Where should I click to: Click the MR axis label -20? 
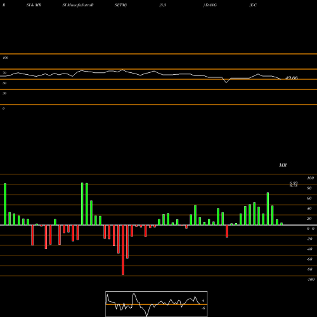(x=309, y=239)
